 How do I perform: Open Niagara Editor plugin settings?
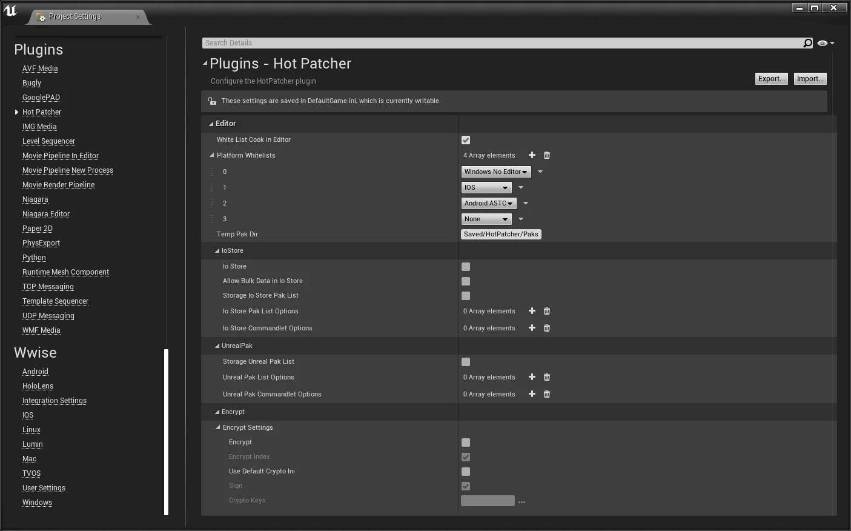click(46, 214)
